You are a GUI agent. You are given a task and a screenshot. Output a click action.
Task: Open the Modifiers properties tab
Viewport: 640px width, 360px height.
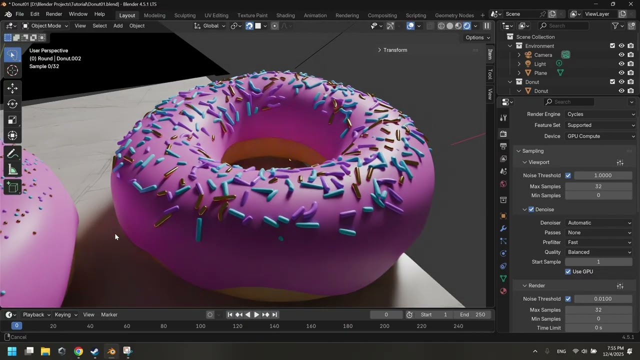coord(503,228)
